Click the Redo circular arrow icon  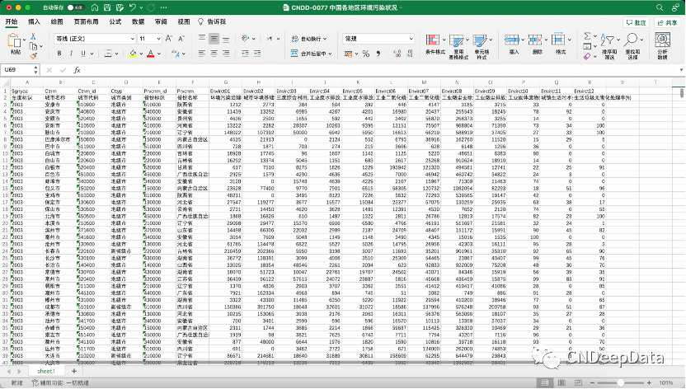pos(152,7)
